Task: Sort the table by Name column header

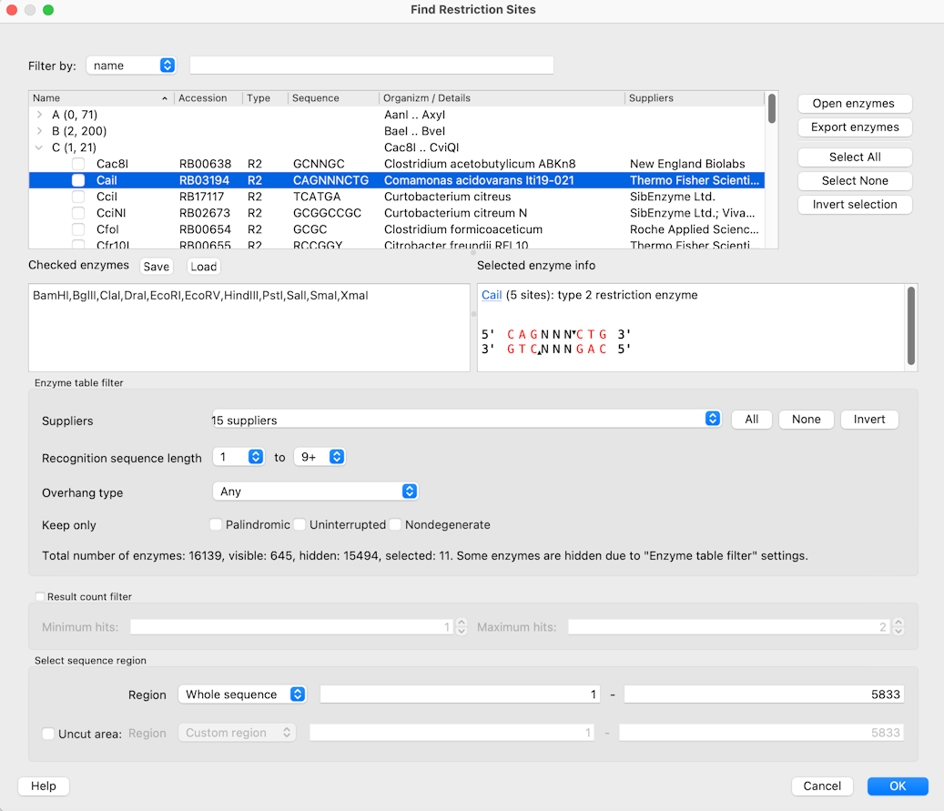Action: (x=100, y=98)
